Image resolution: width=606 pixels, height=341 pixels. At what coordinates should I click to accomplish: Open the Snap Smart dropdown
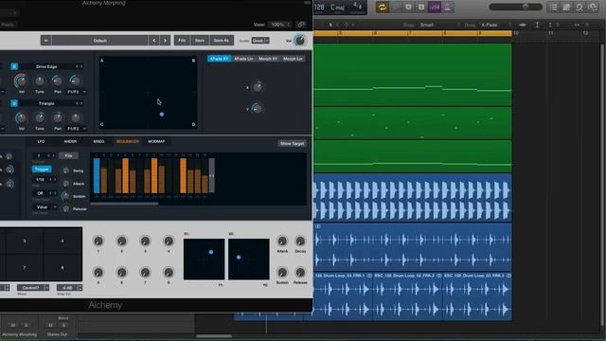438,25
